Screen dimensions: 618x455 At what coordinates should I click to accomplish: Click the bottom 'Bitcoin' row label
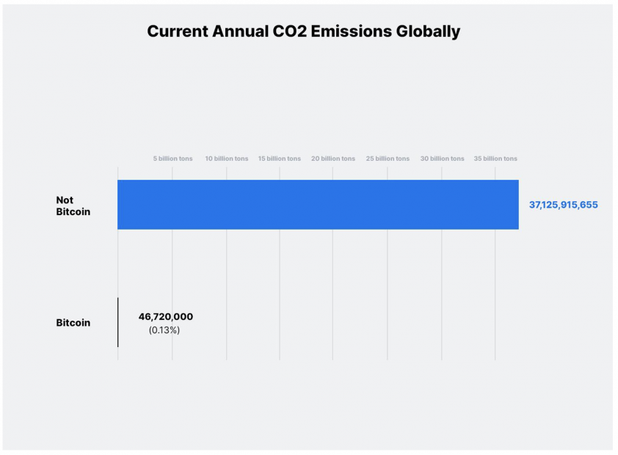73,323
